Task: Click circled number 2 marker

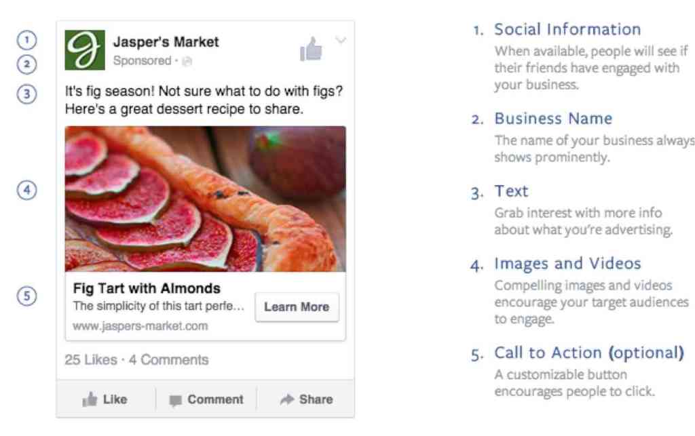Action: [x=26, y=65]
